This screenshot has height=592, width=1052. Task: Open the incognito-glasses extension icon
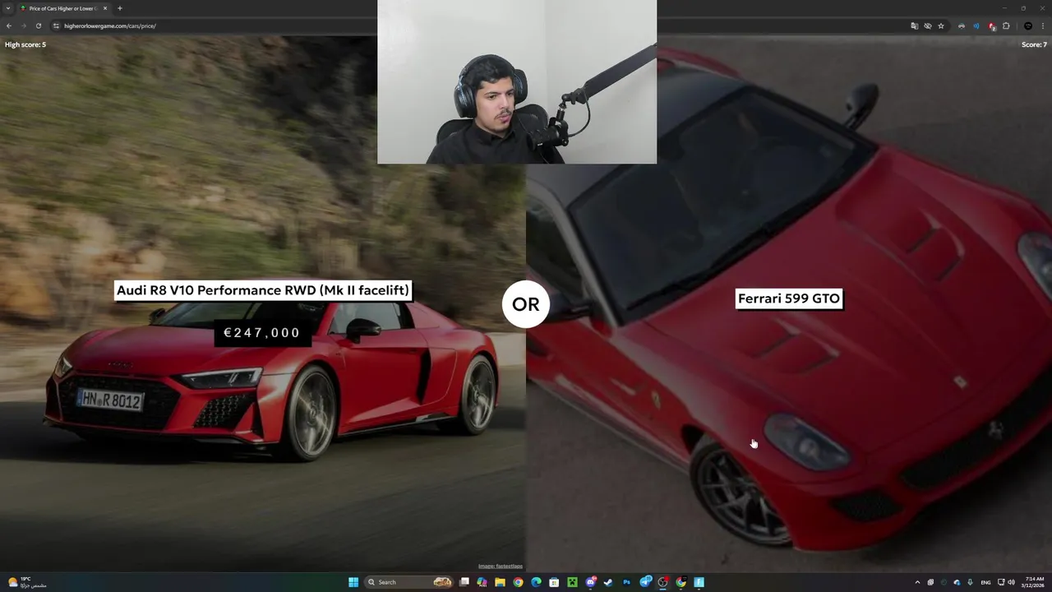tap(962, 25)
